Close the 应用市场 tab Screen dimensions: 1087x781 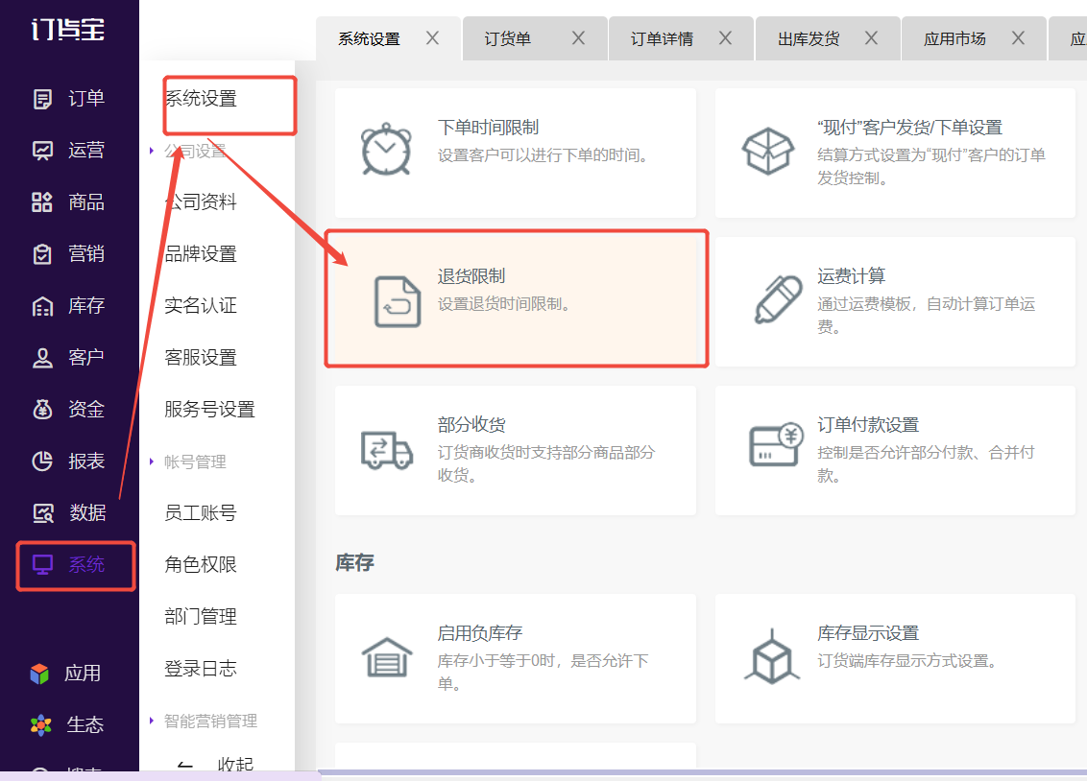[1018, 38]
